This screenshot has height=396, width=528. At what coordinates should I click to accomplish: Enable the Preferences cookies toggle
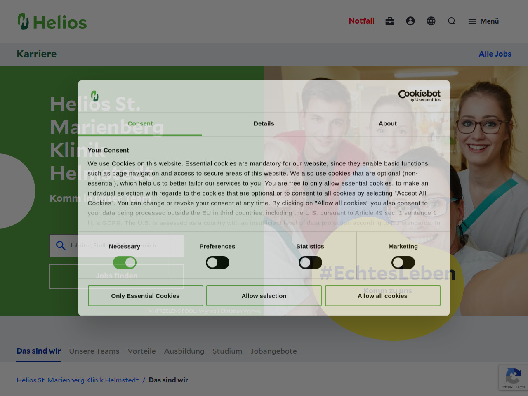[x=217, y=262]
